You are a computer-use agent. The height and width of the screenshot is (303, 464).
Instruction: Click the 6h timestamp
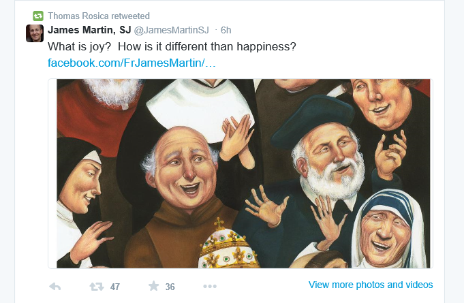pos(226,31)
